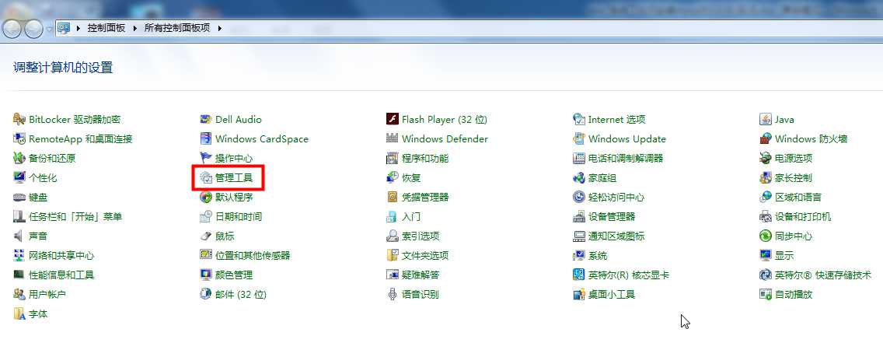This screenshot has height=357, width=883.
Task: Click the 索引选项 magnifier icon
Action: coord(393,236)
